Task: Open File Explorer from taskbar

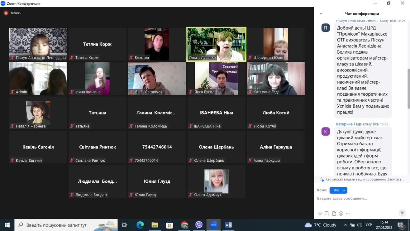Action: (x=155, y=225)
